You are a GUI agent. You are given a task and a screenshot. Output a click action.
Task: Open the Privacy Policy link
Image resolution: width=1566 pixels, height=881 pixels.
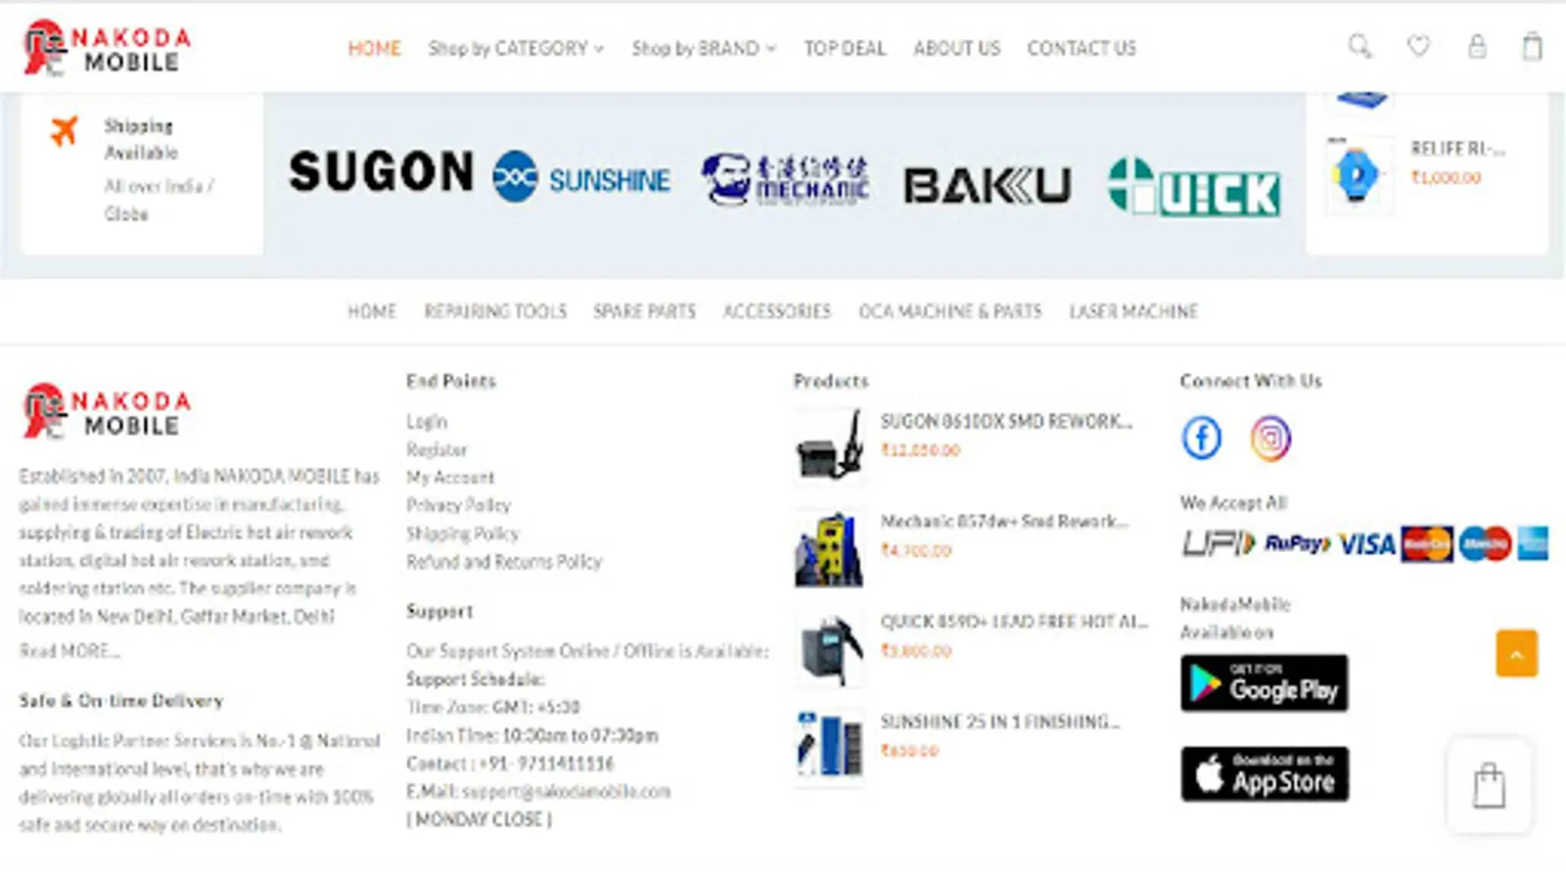tap(458, 505)
